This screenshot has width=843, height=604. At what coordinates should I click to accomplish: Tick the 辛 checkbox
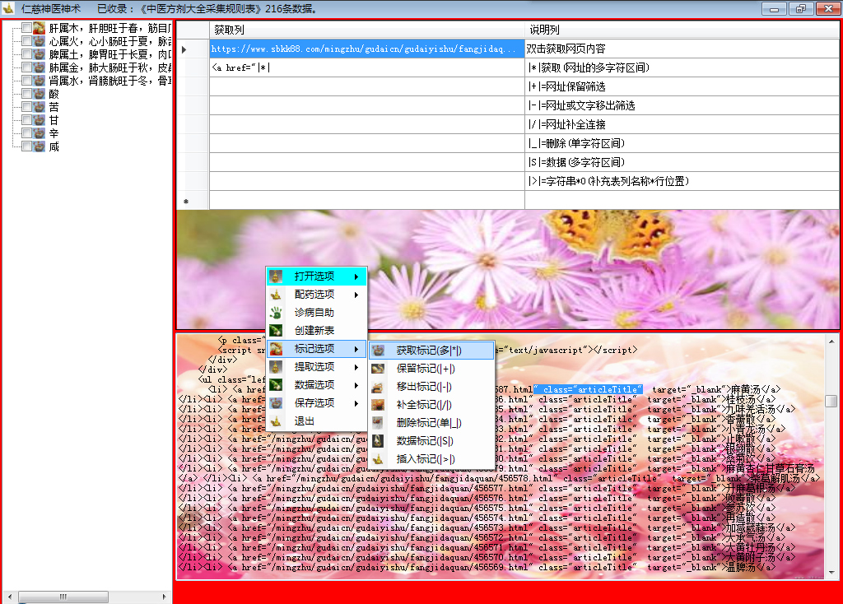click(x=26, y=132)
